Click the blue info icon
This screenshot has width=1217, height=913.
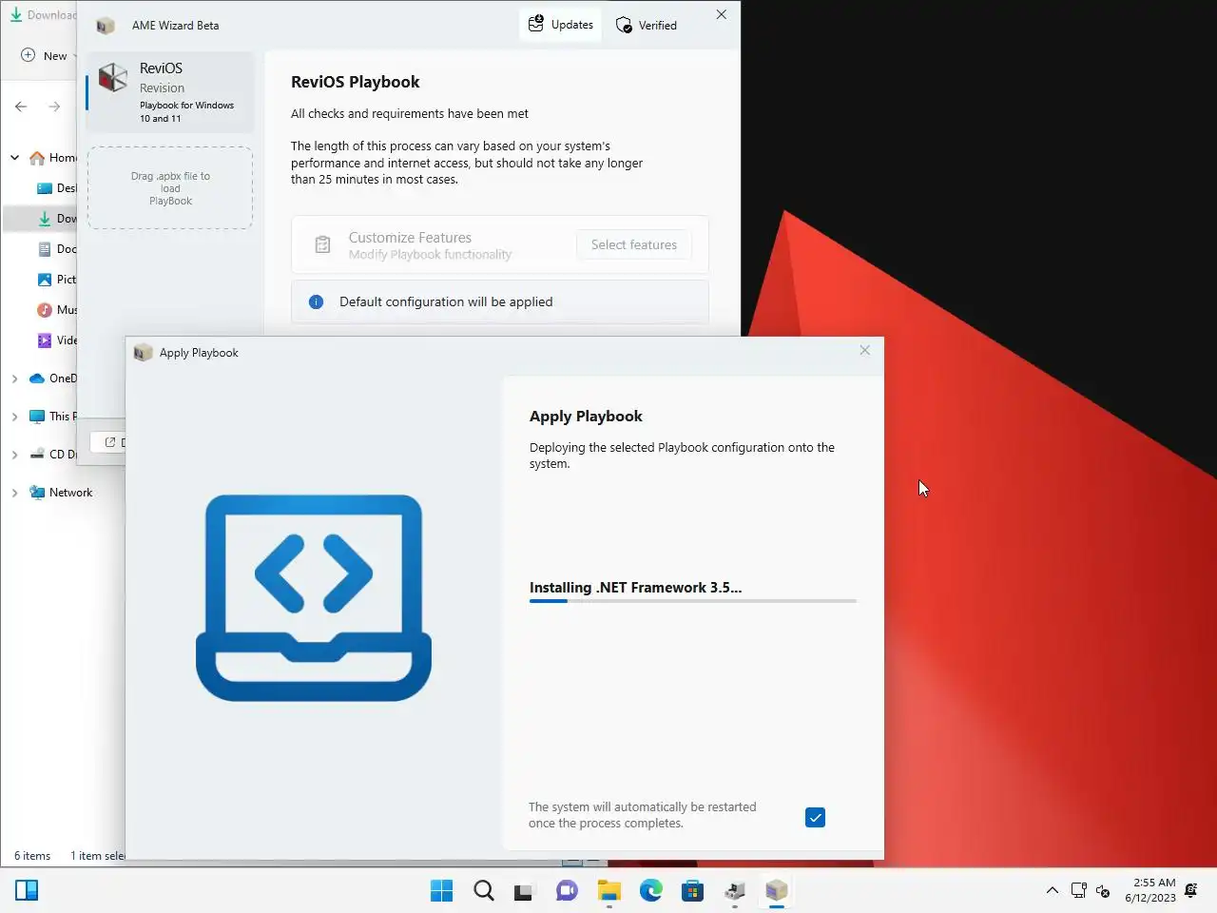point(317,301)
